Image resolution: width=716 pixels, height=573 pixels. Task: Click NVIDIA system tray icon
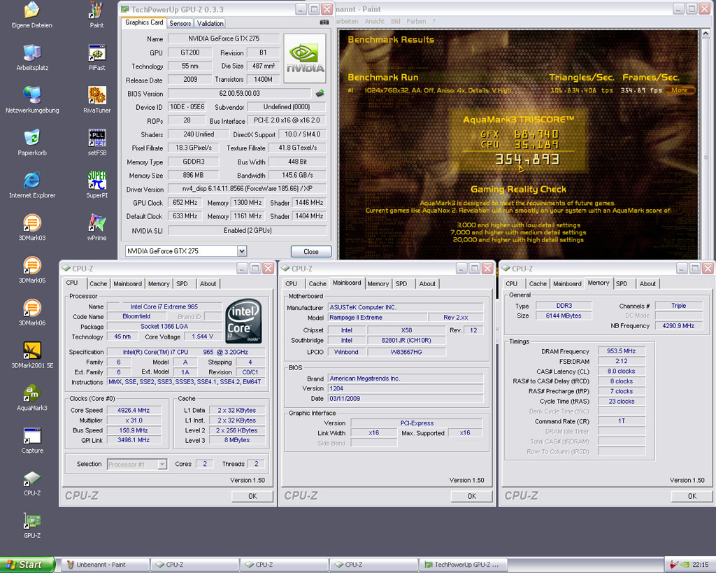[x=685, y=565]
